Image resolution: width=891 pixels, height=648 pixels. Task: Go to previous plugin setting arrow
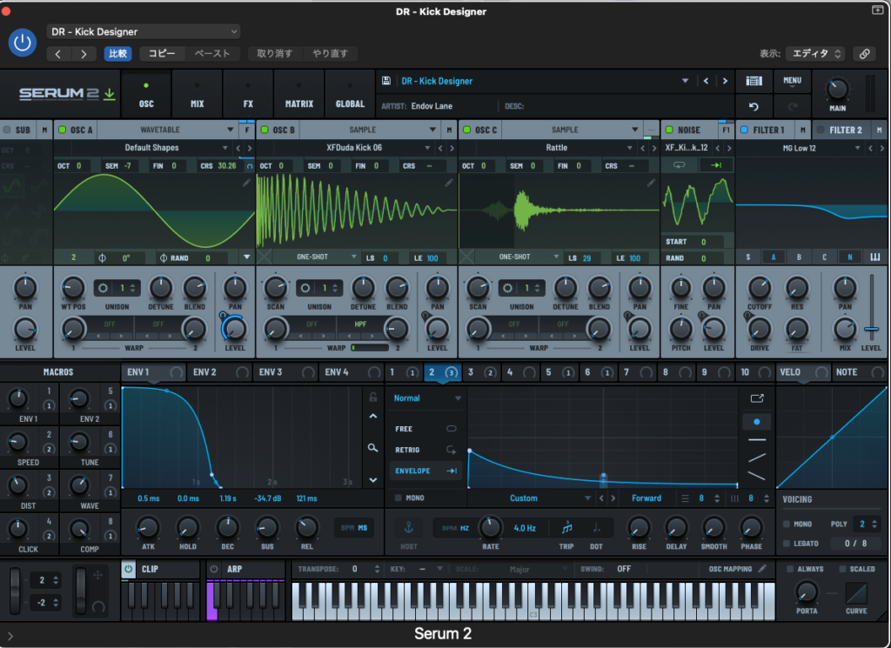point(58,54)
